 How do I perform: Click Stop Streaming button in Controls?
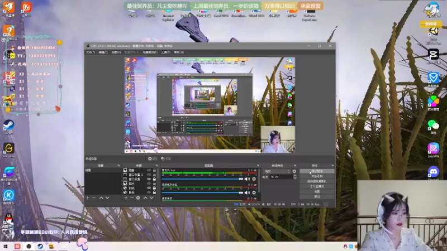[x=317, y=171]
